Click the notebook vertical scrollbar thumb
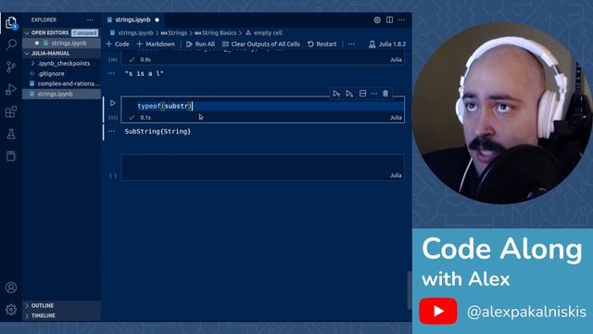593x334 pixels. (x=409, y=290)
